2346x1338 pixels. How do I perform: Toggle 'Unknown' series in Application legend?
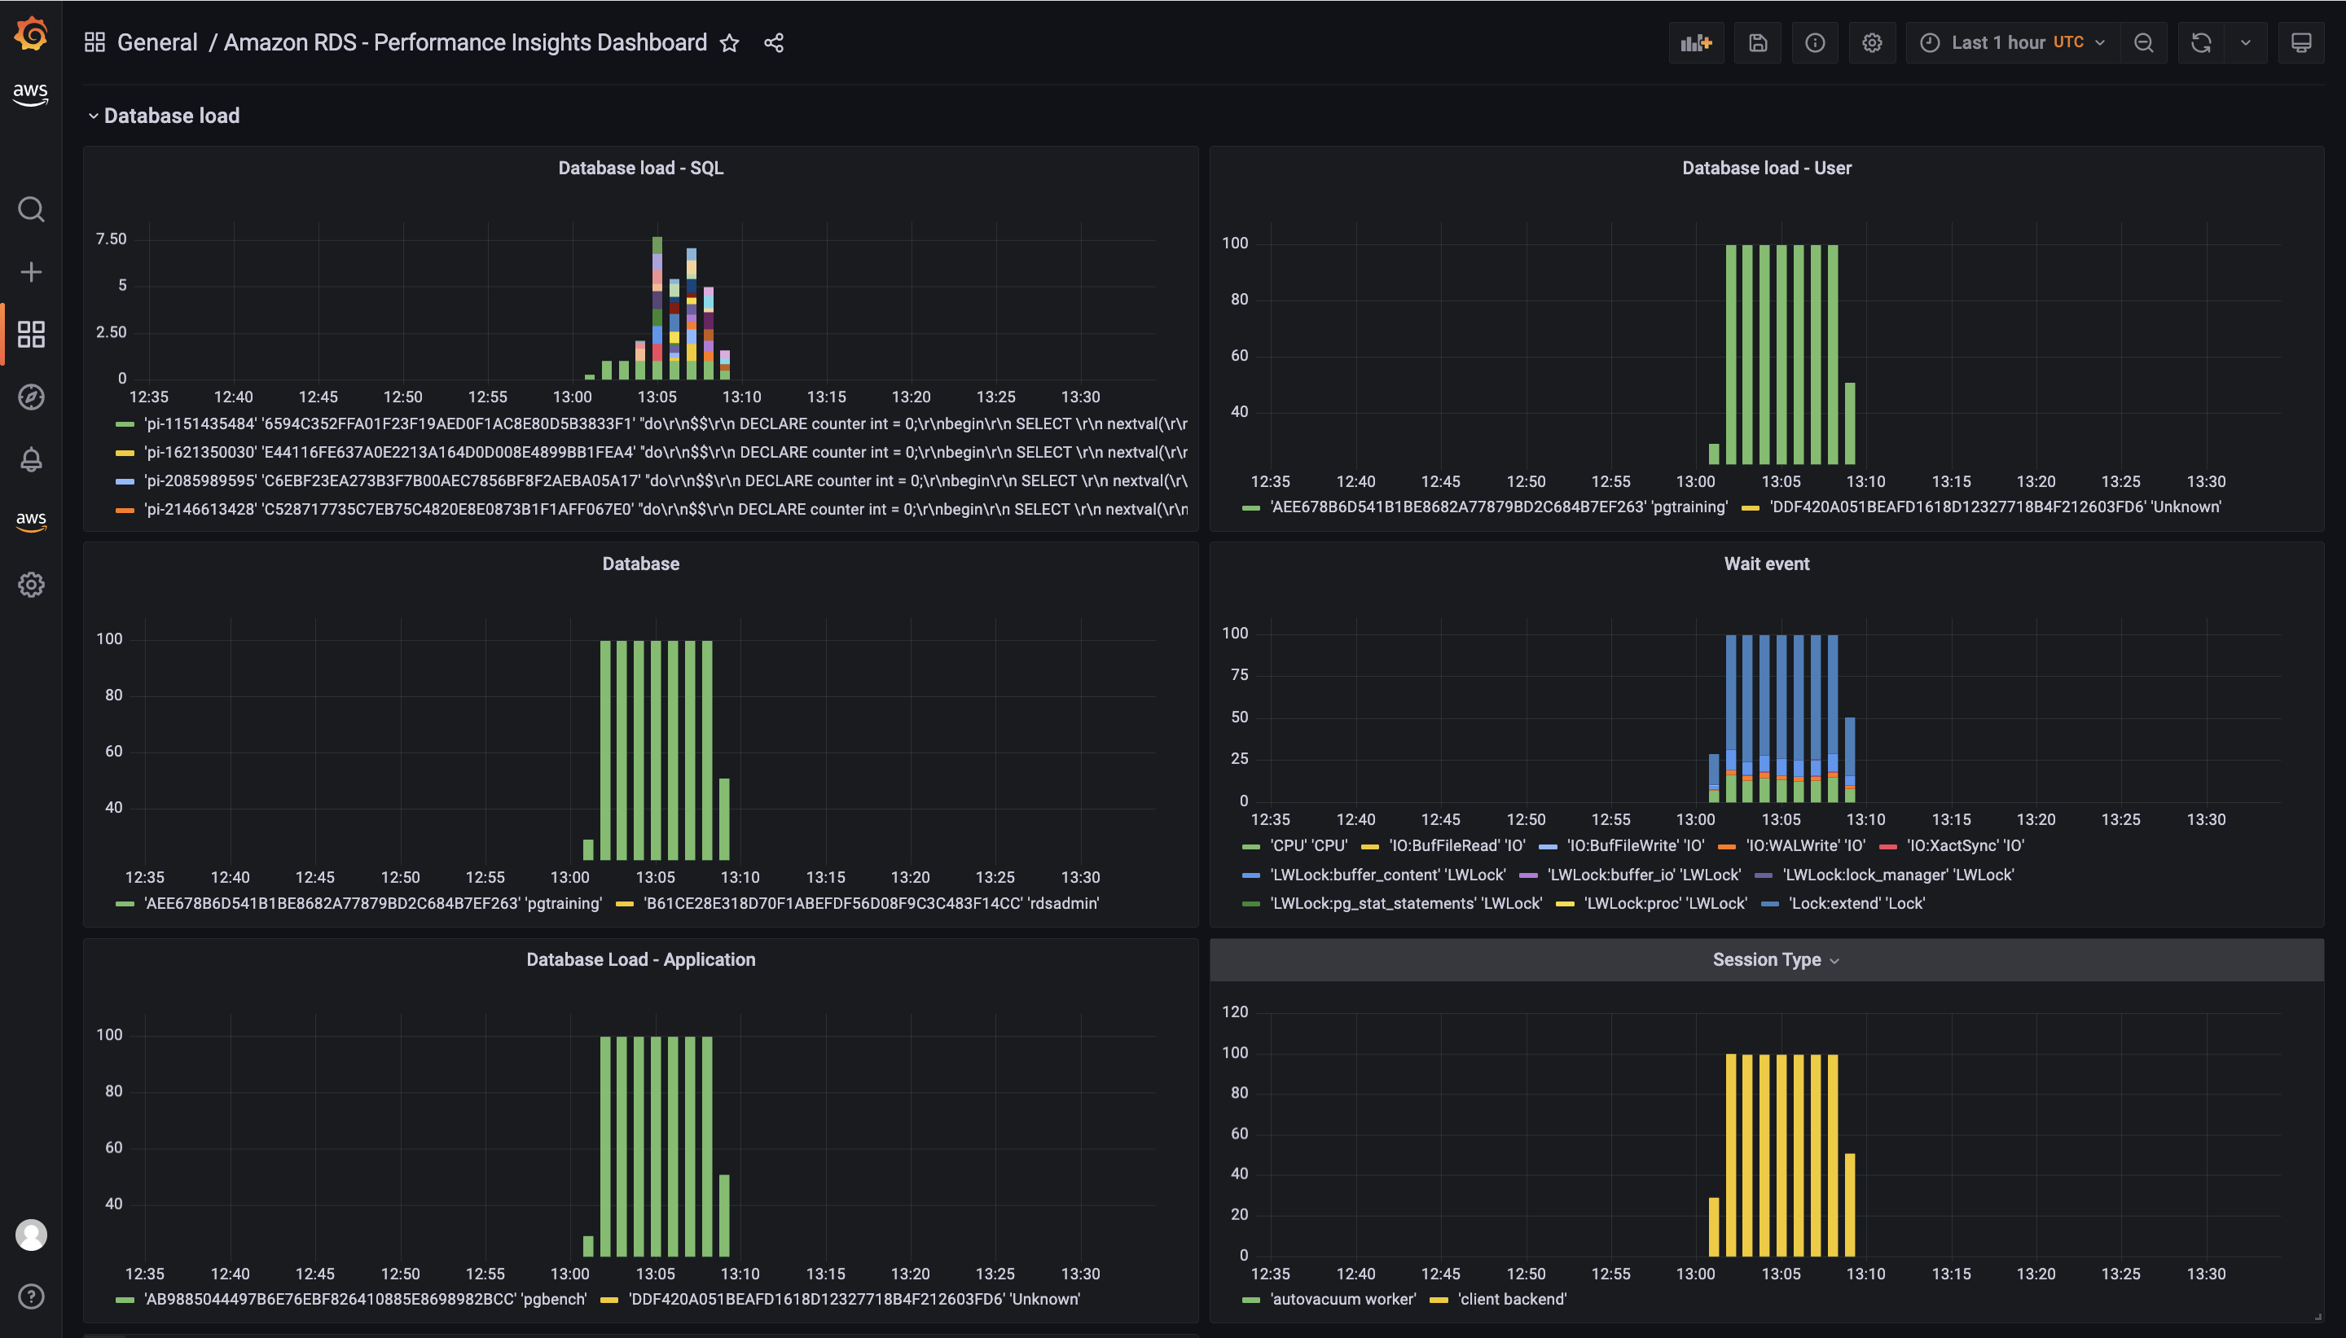click(x=854, y=1300)
